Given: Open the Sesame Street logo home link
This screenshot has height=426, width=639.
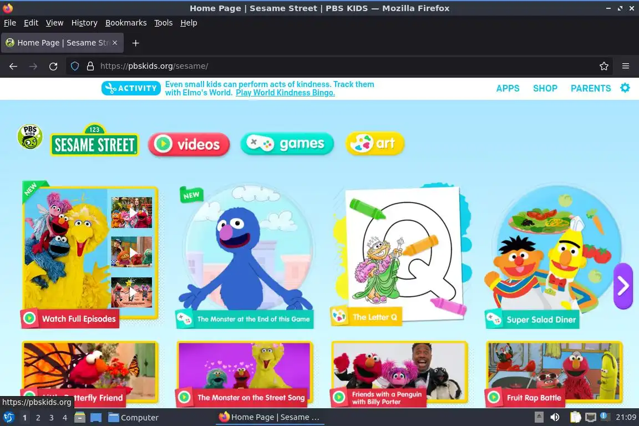Looking at the screenshot, I should (x=94, y=140).
